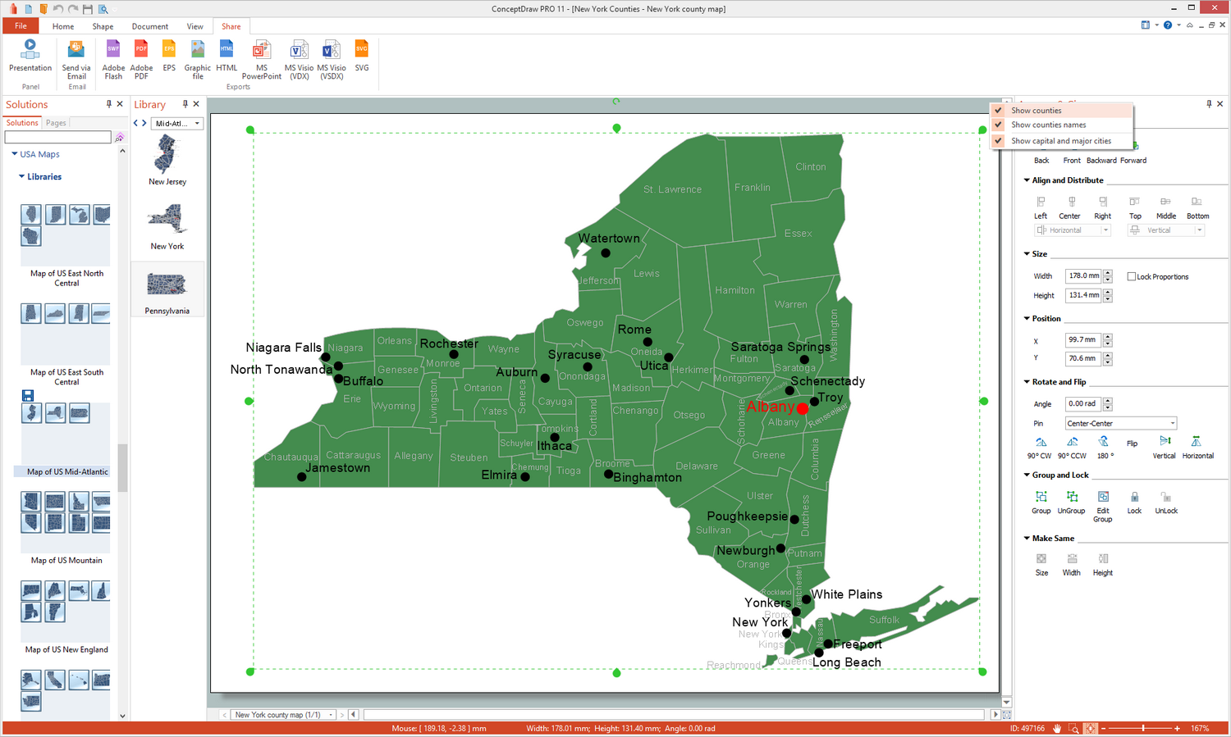Open the File menu
The width and height of the screenshot is (1231, 737).
pyautogui.click(x=21, y=26)
